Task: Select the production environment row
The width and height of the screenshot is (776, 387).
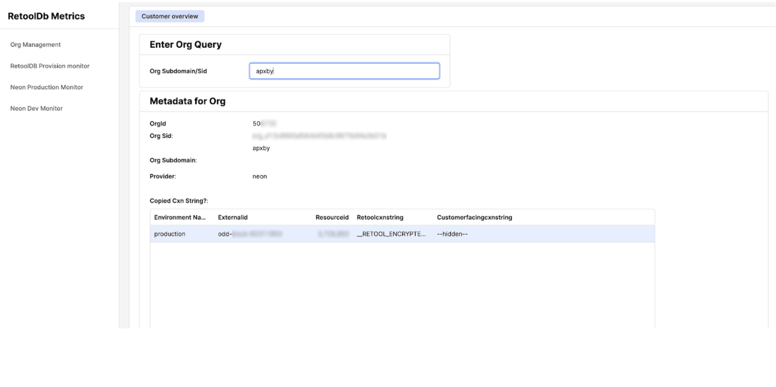Action: (170, 234)
